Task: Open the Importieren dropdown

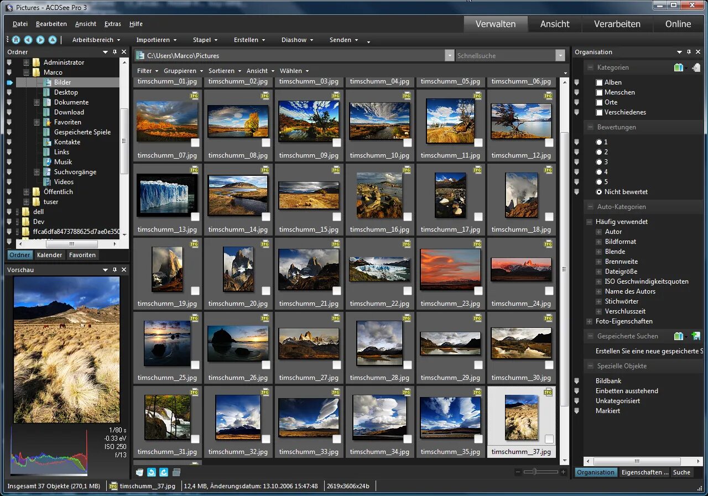Action: coord(157,40)
